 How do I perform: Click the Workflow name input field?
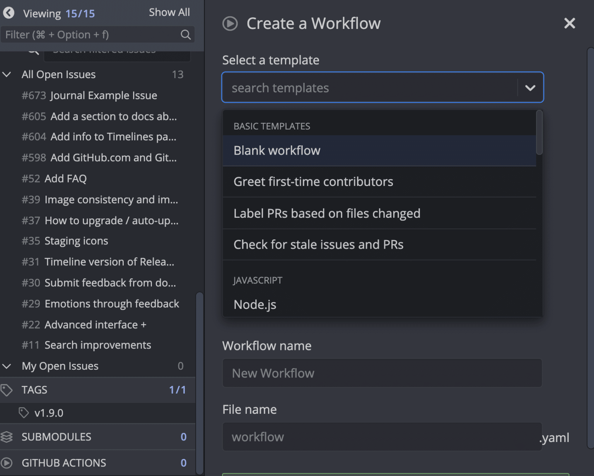[382, 373]
